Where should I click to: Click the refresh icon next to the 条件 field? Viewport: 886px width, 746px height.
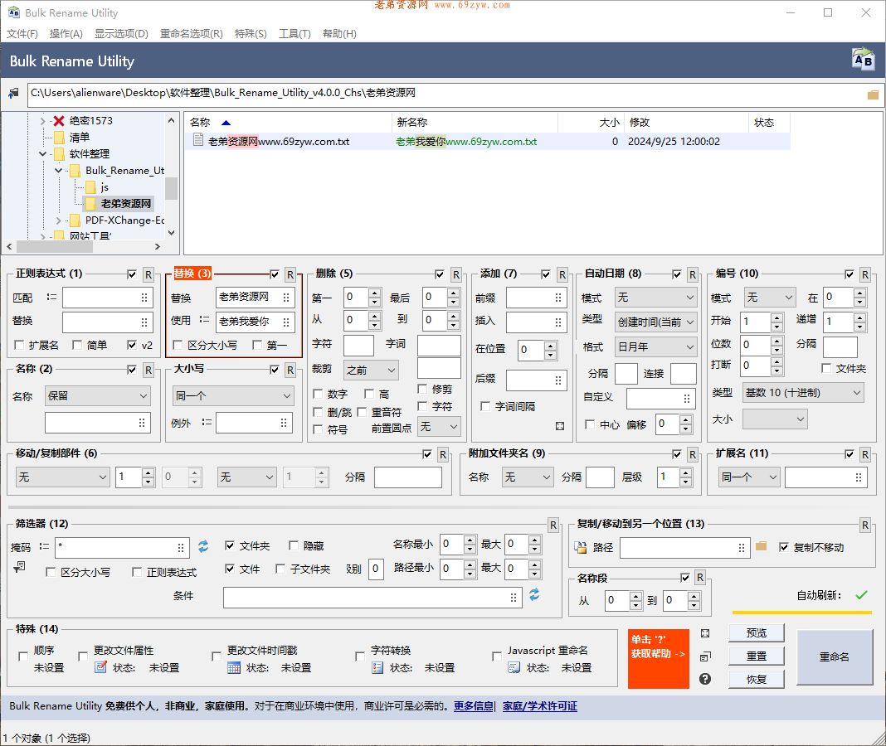click(534, 594)
